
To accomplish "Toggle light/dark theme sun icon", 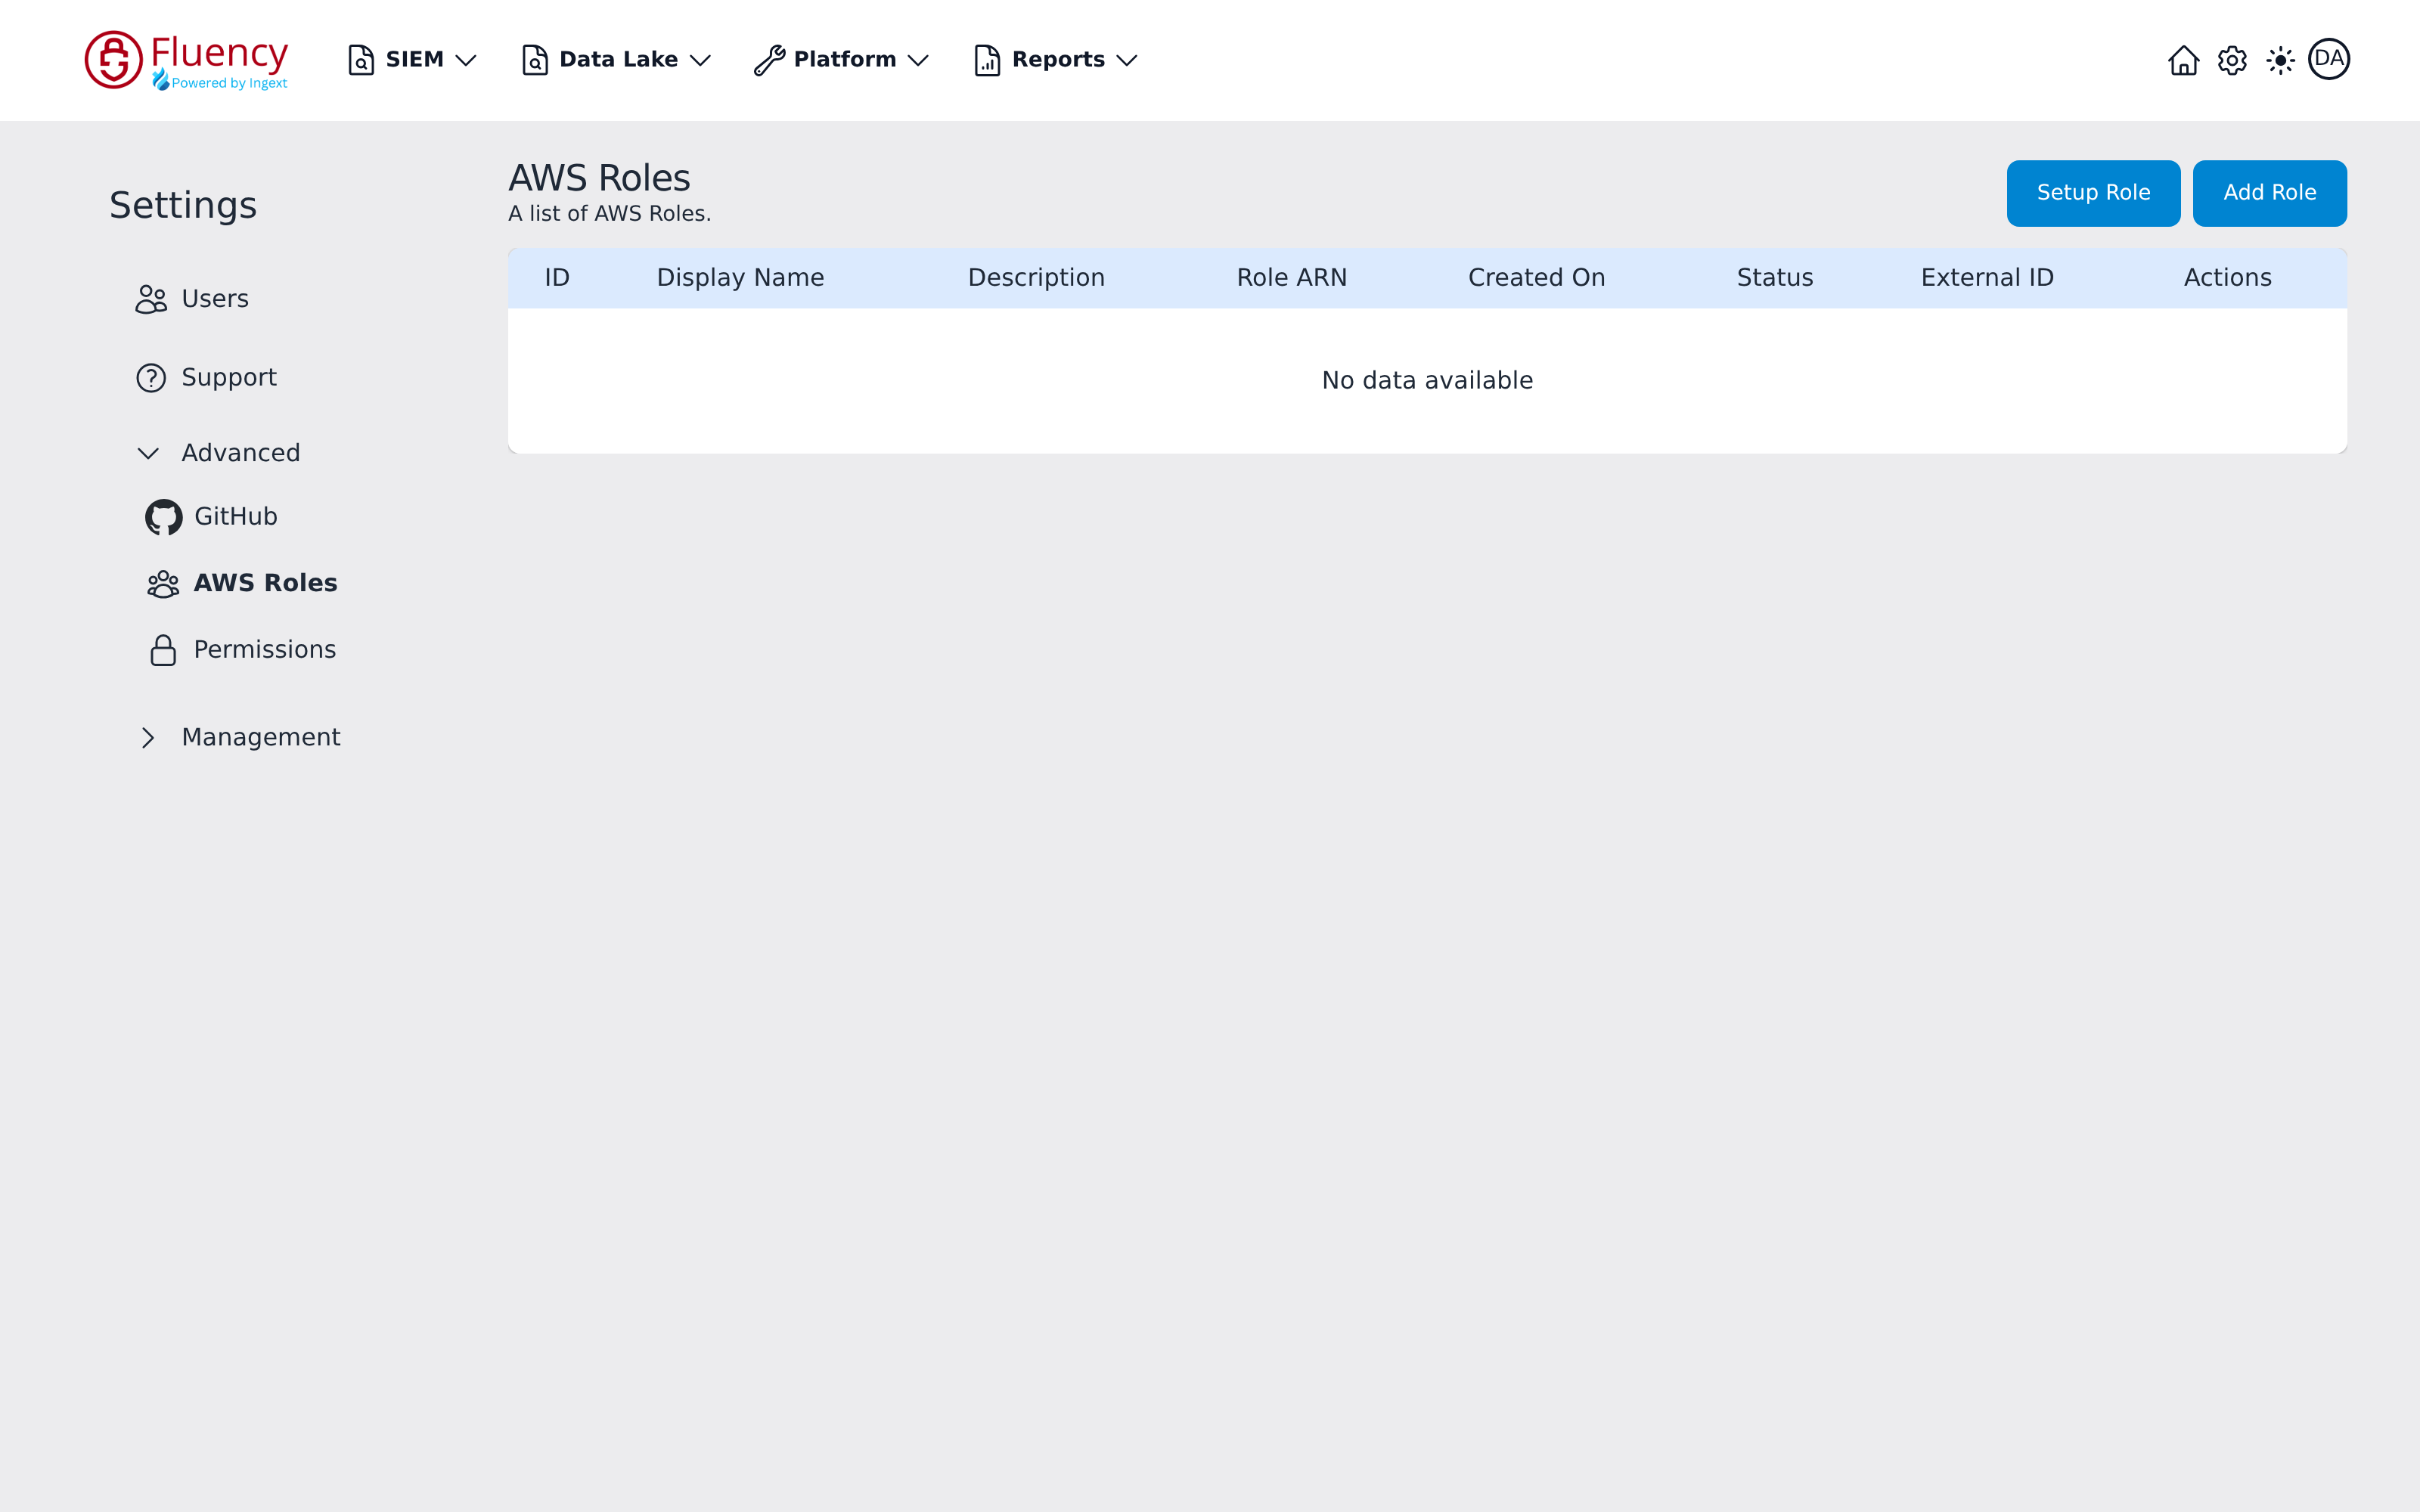I will coord(2280,60).
